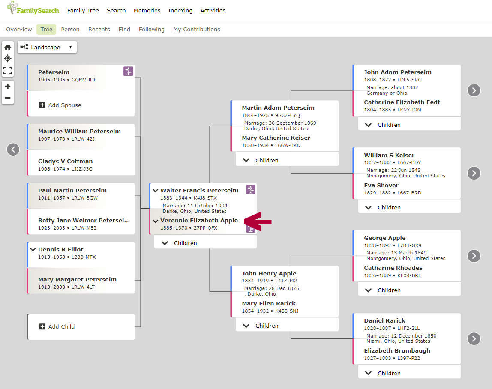
Task: Click purple tree icon beside Walter Francis Peterseim
Action: tap(251, 189)
